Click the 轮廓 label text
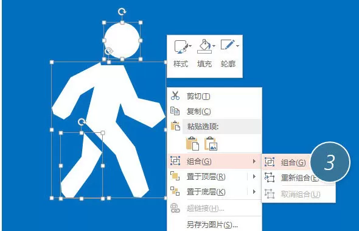The width and height of the screenshot is (359, 231). click(x=228, y=63)
